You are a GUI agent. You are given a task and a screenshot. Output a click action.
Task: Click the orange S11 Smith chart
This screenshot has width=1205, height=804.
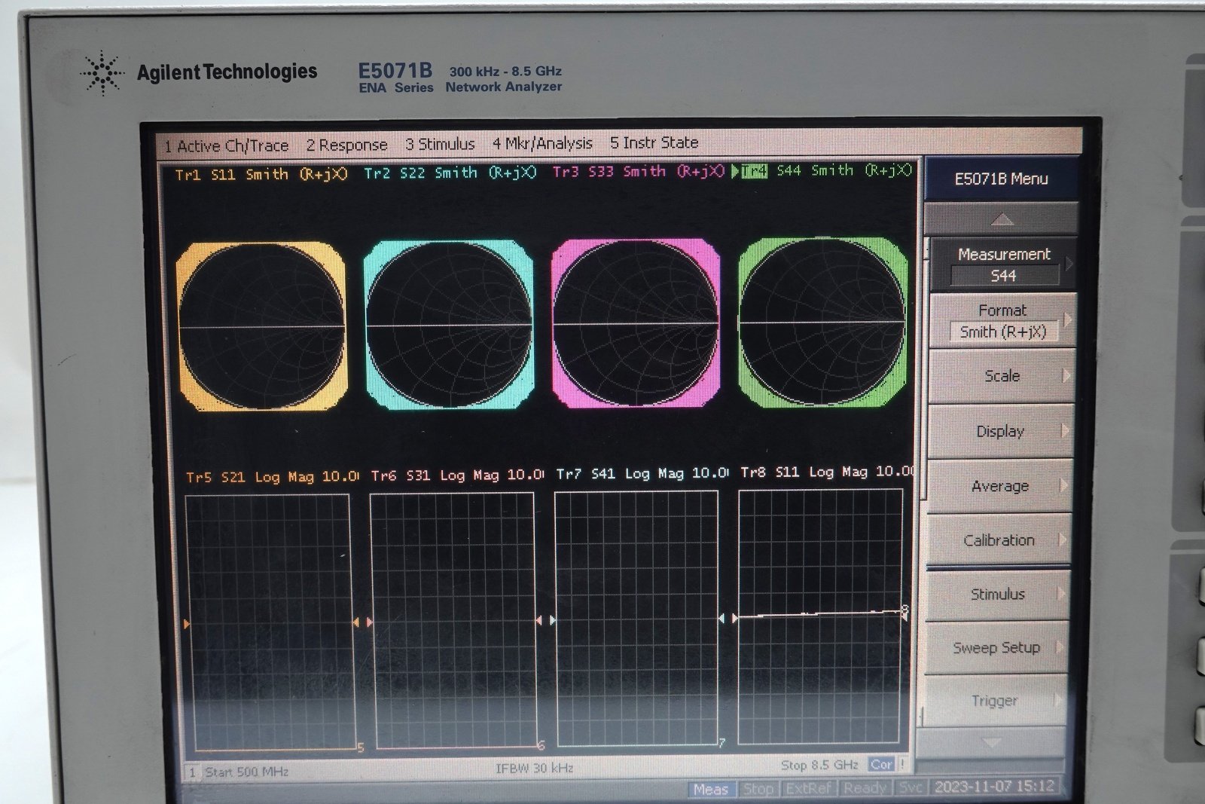tap(261, 326)
